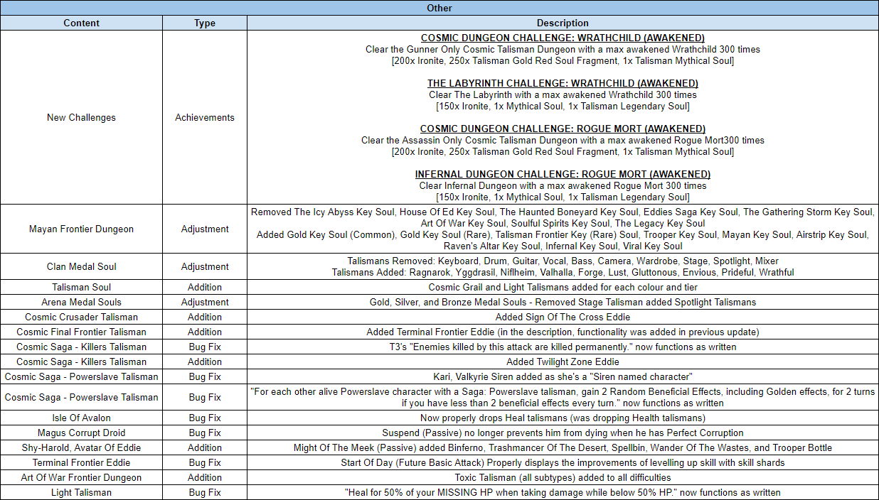
Task: Select the "Talisman Soul" content cell
Action: (x=81, y=287)
